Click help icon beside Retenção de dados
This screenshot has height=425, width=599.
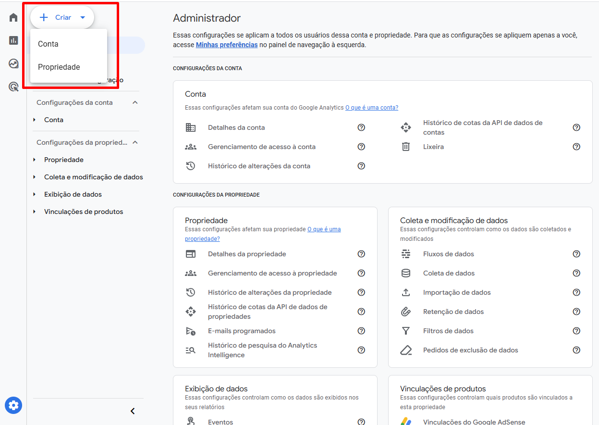pyautogui.click(x=576, y=312)
